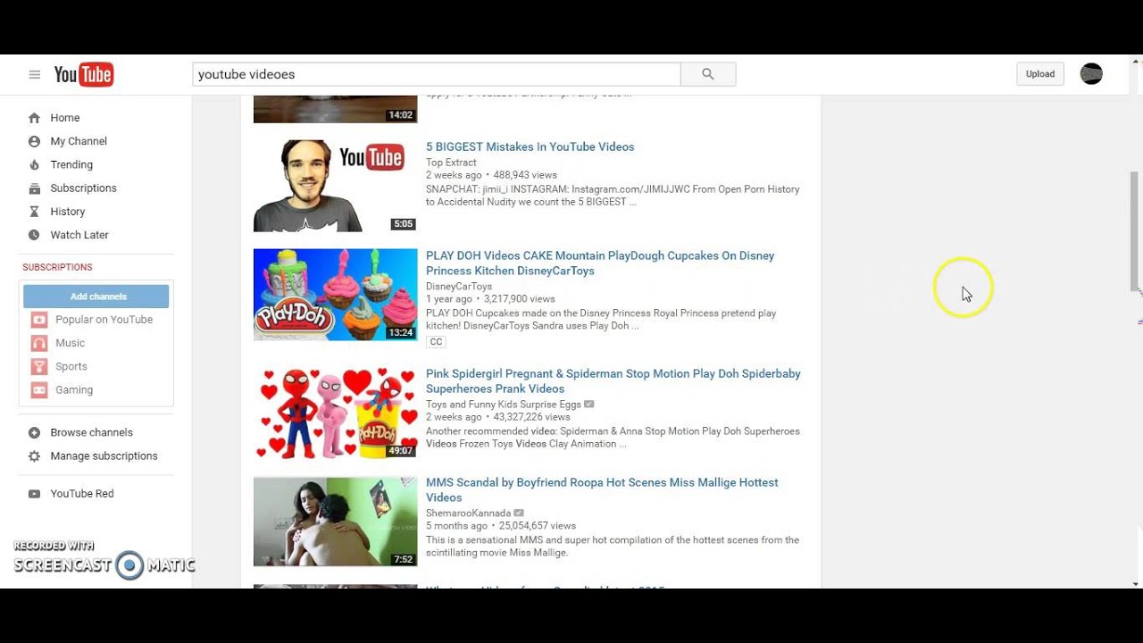Open Browse channels link
Viewport: 1143px width, 643px height.
pos(91,432)
